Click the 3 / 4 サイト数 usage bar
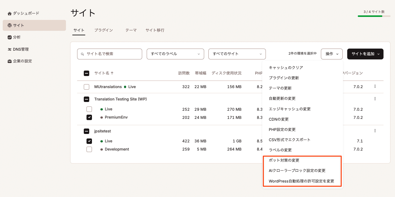This screenshot has width=395, height=197. click(374, 16)
